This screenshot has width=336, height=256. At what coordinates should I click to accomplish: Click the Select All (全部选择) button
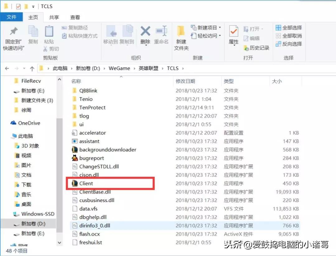point(289,28)
